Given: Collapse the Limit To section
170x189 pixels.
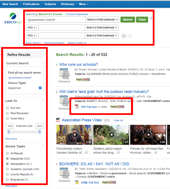Looking at the screenshot, I should 43,100.
